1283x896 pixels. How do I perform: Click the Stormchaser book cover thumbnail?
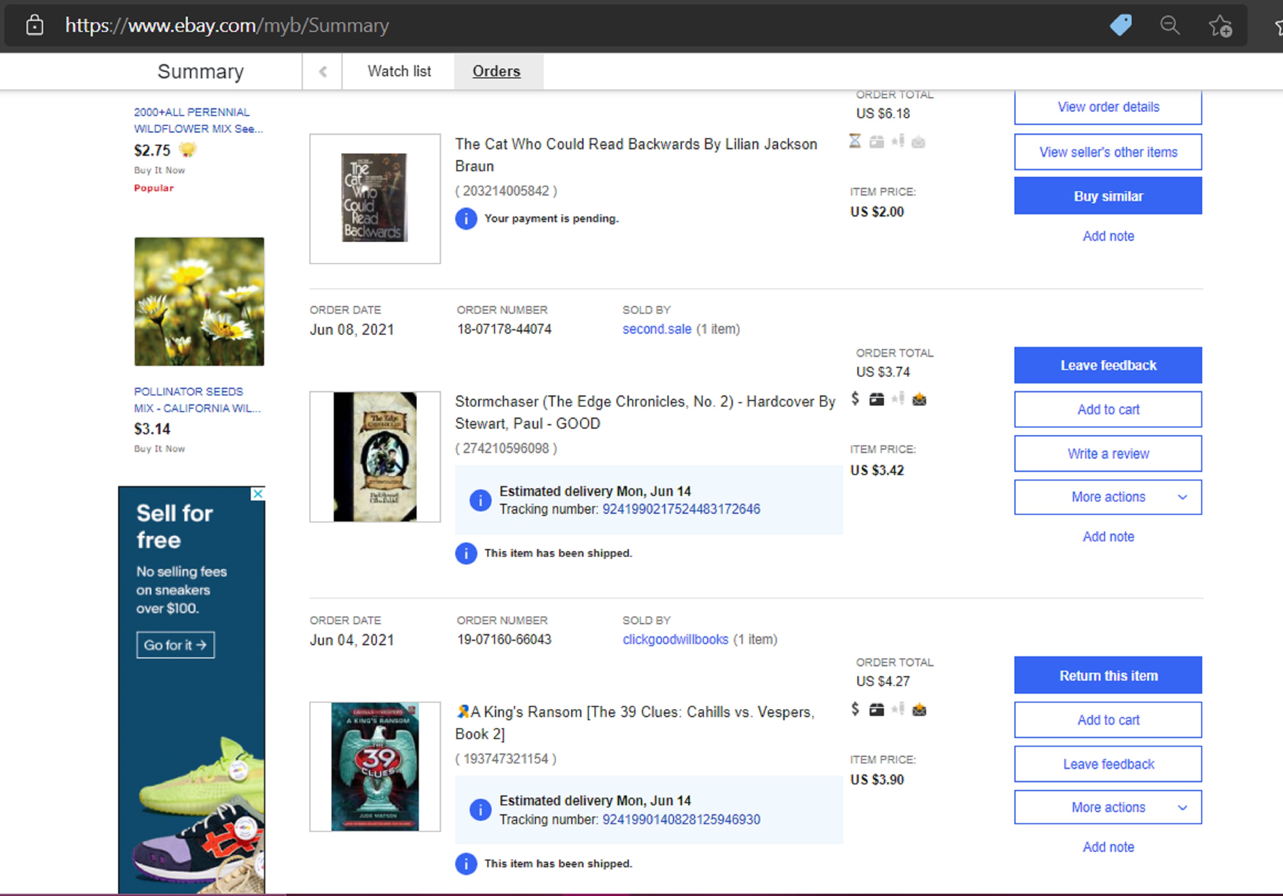click(375, 457)
